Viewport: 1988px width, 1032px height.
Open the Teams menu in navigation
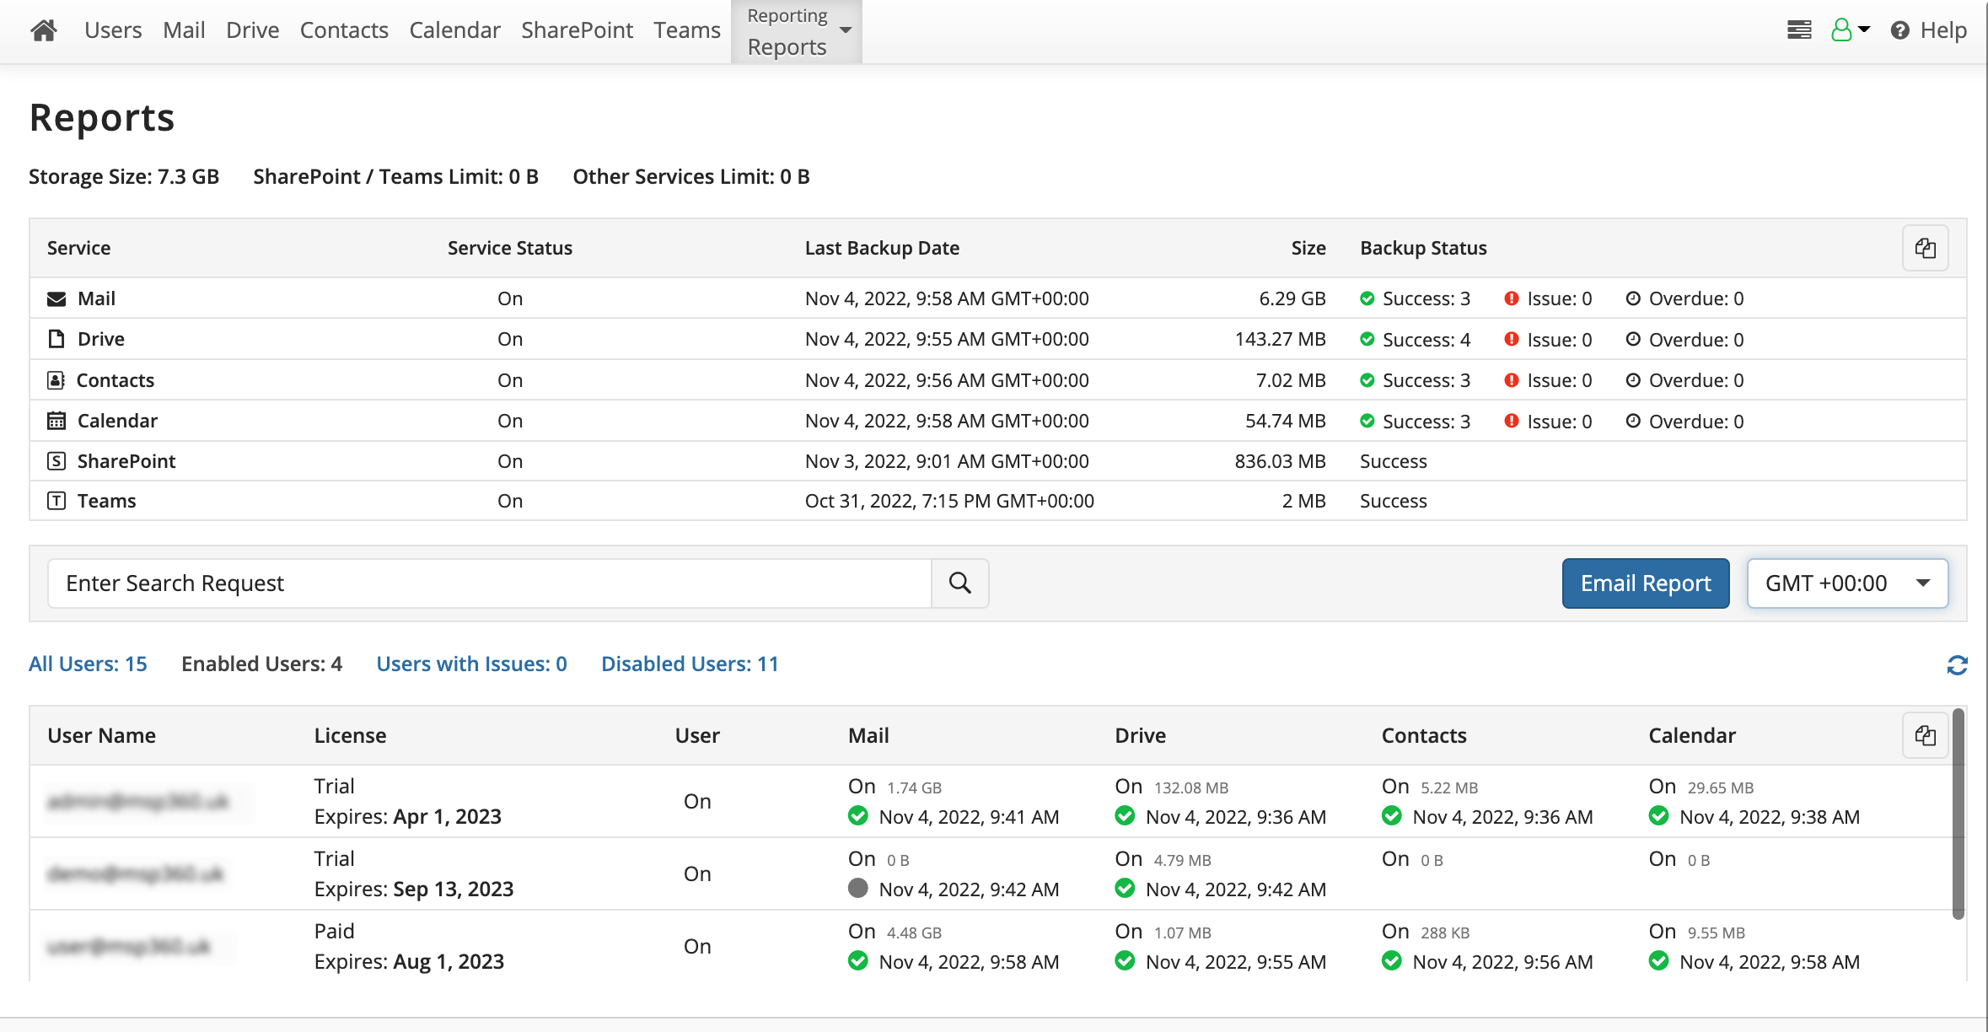(687, 30)
